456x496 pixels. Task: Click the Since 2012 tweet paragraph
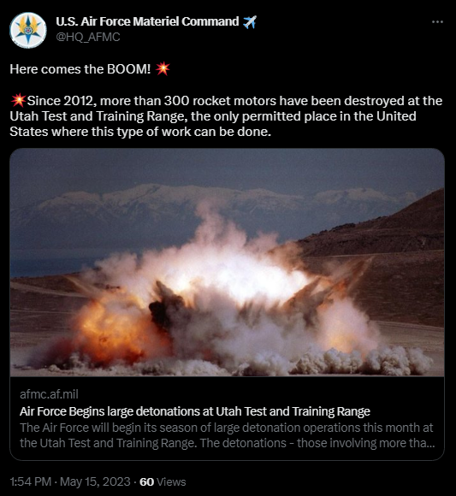(226, 116)
